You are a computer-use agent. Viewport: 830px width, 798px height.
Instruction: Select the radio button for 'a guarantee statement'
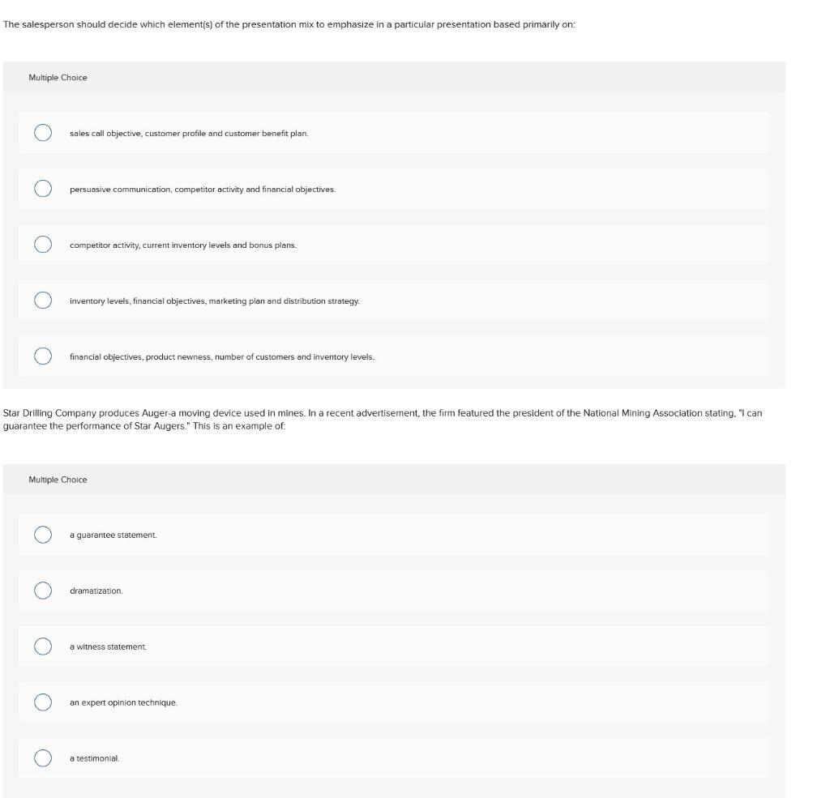click(x=41, y=533)
